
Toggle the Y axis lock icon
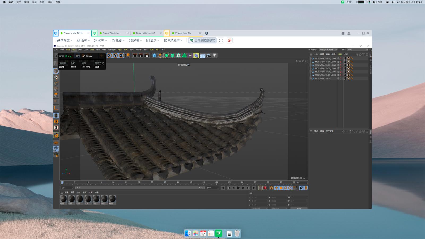click(115, 56)
